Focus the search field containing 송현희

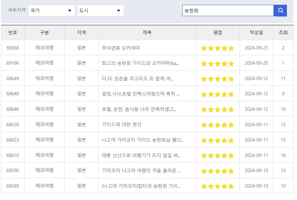(228, 11)
